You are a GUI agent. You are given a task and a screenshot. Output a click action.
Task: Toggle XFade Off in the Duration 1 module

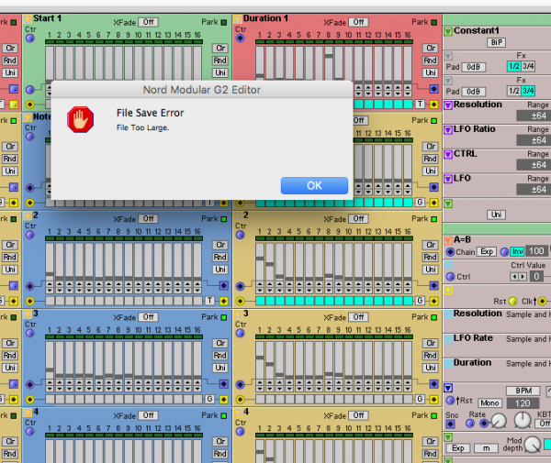pos(358,22)
